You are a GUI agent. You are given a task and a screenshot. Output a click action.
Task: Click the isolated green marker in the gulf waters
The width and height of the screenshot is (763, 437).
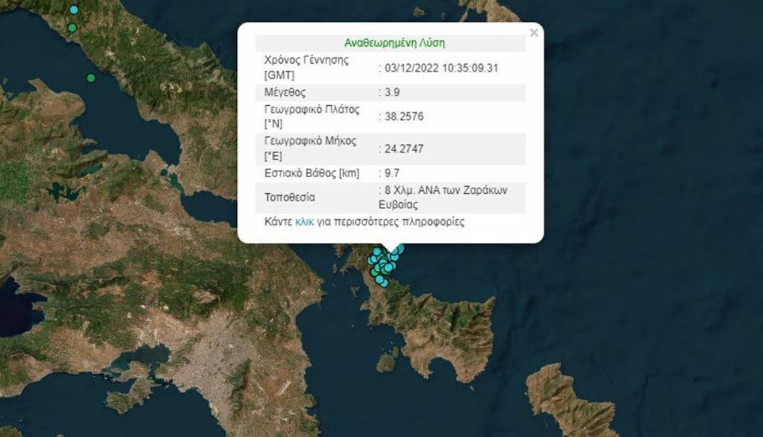pyautogui.click(x=91, y=78)
